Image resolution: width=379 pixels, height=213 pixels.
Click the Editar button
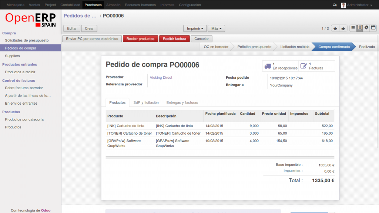(72, 28)
